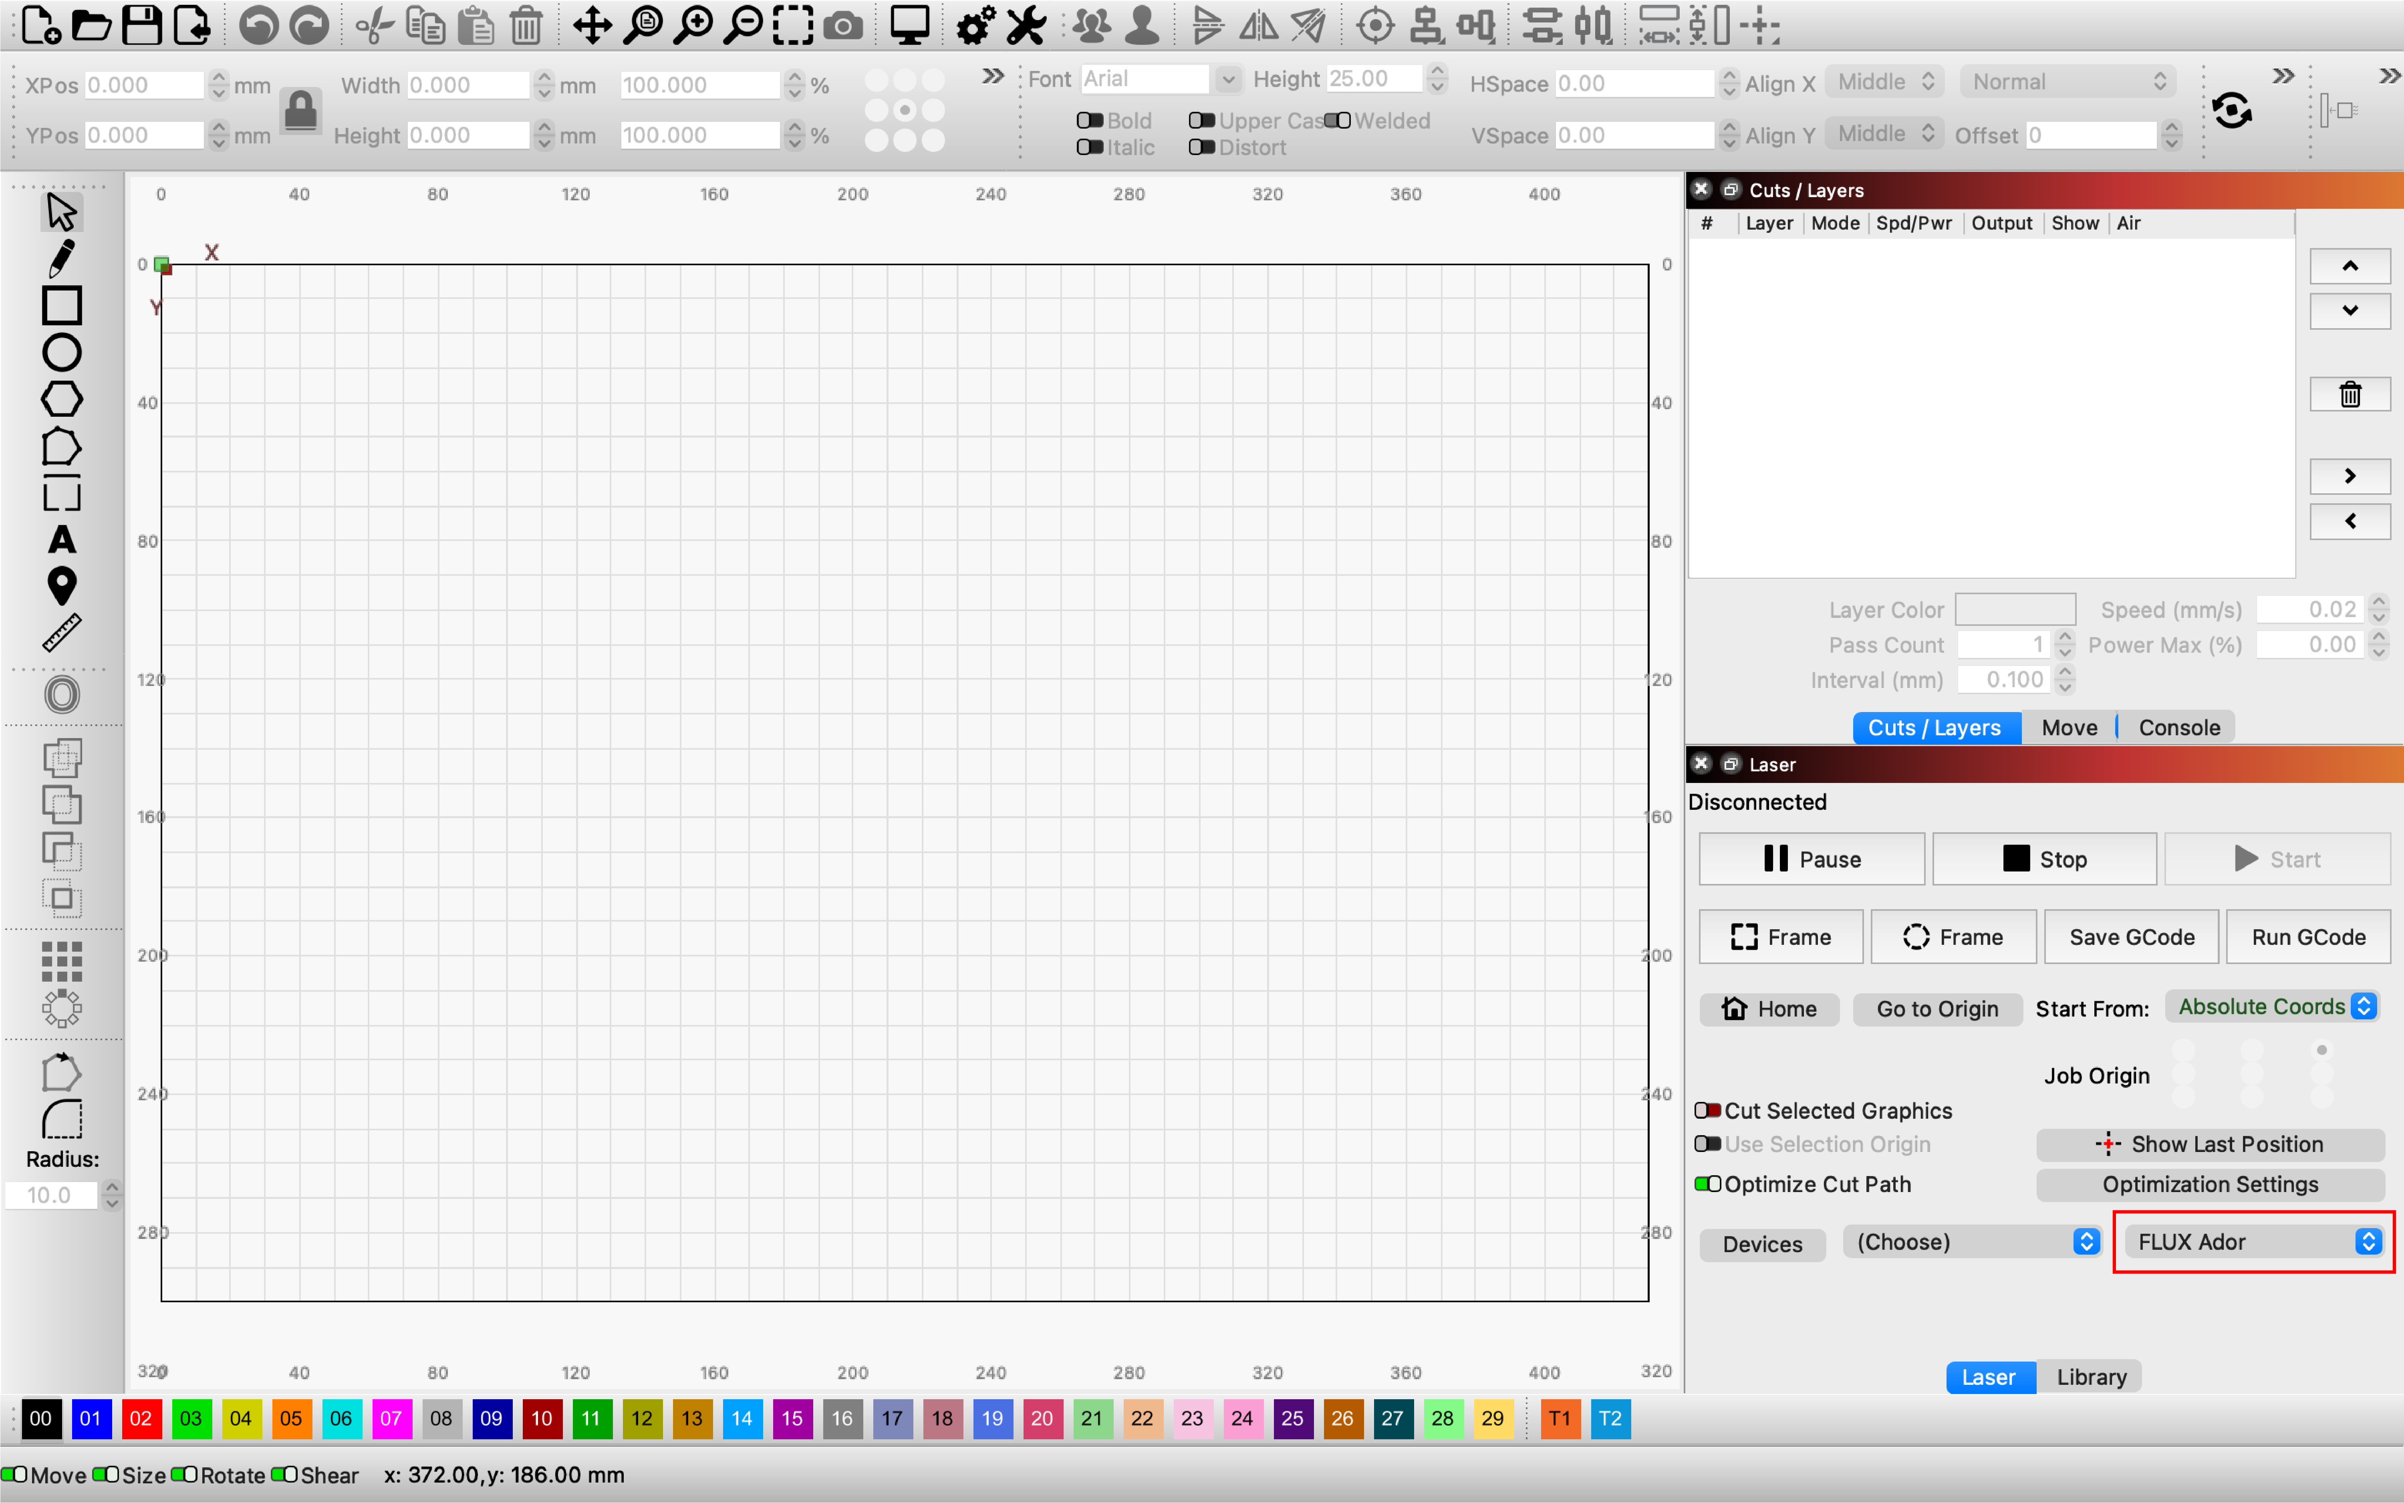This screenshot has height=1503, width=2404.
Task: Choose the Polygon hexagon tool
Action: pos(62,399)
